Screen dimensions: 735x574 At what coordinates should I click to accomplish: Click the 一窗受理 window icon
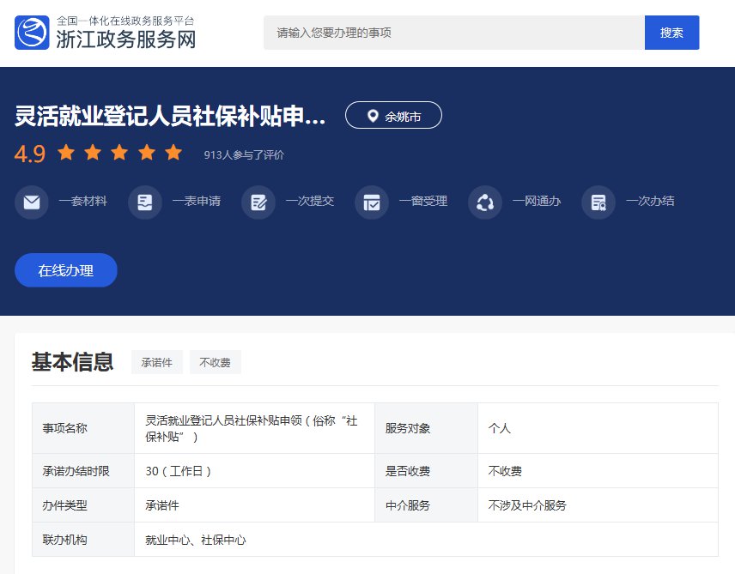(x=372, y=202)
